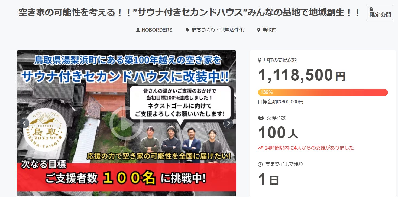This screenshot has width=398, height=197.
Task: Show previous slide with left arrow
Action: click(x=24, y=123)
